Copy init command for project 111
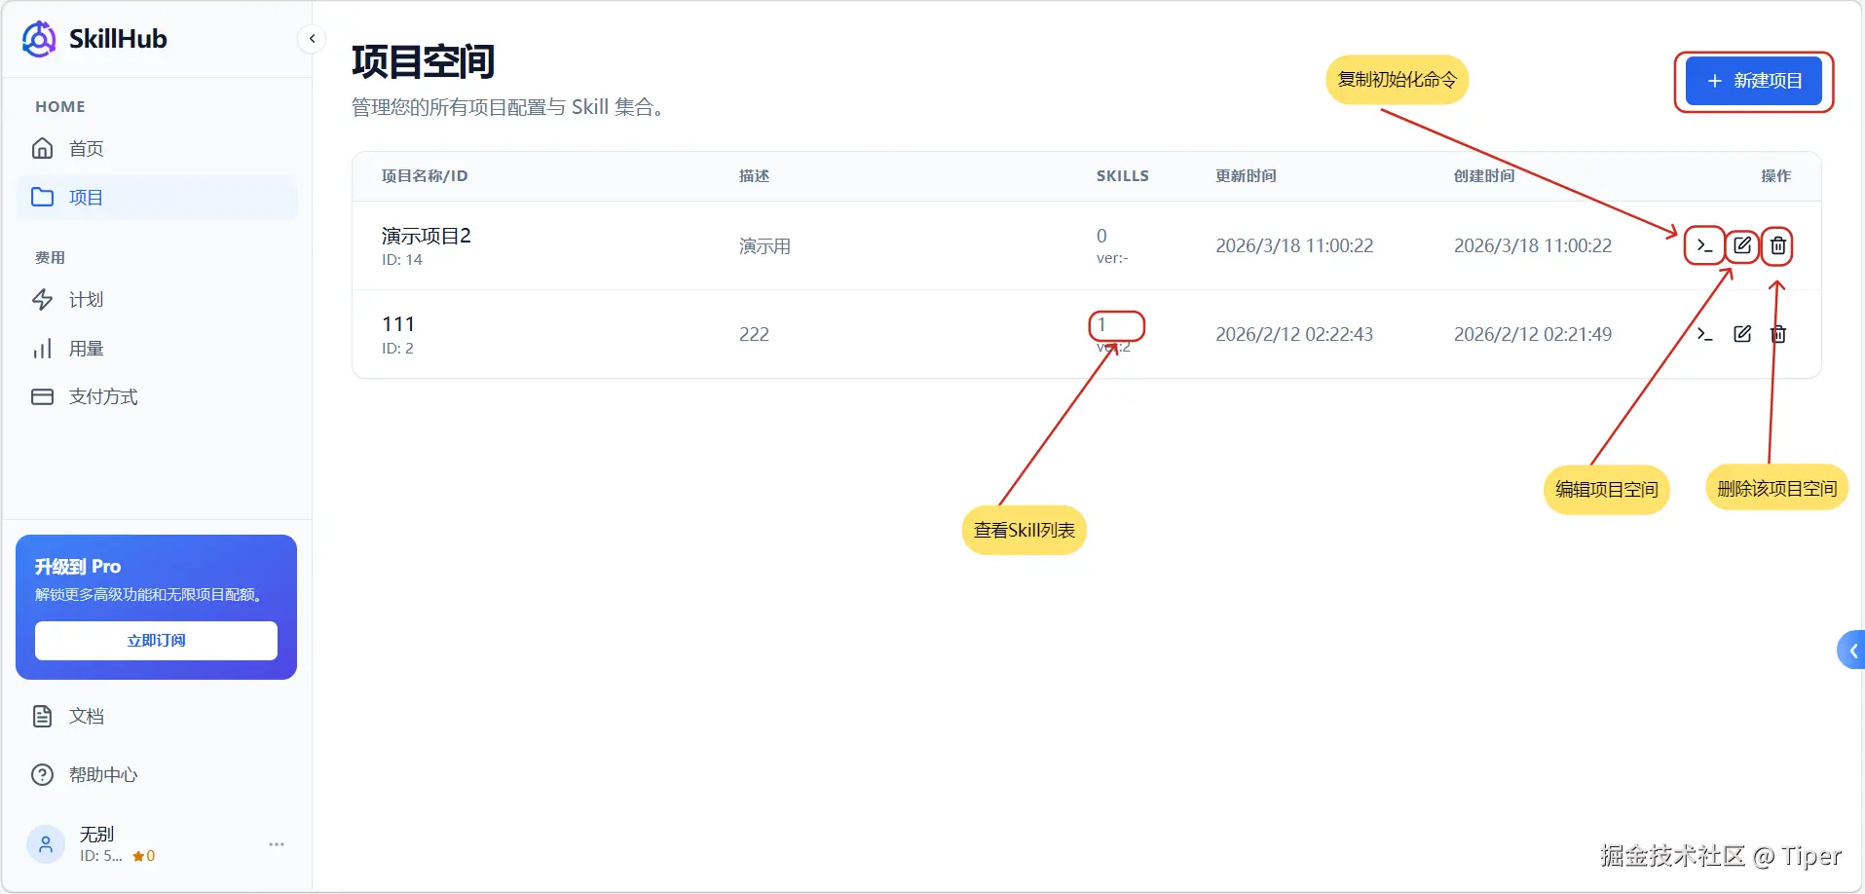Viewport: 1865px width, 894px height. pos(1704,334)
